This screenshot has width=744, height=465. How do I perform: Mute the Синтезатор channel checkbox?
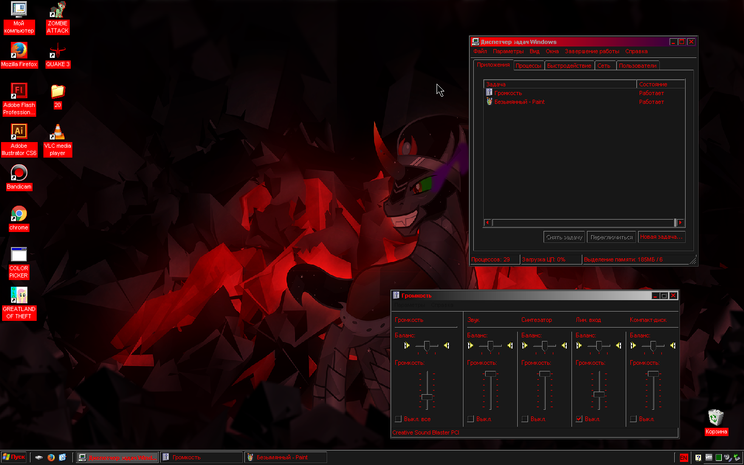coord(524,419)
